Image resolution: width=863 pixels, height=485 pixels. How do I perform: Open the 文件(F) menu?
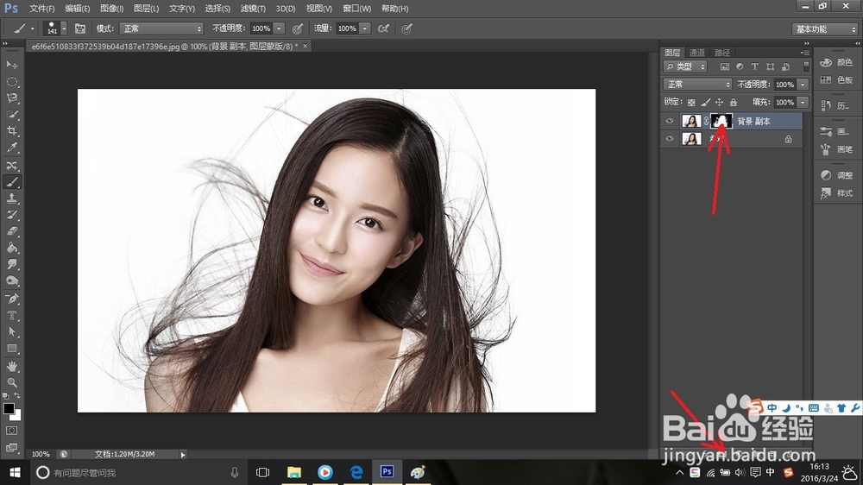pos(41,9)
